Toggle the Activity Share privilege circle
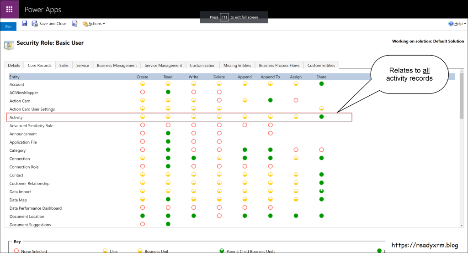This screenshot has width=468, height=253. tap(321, 117)
